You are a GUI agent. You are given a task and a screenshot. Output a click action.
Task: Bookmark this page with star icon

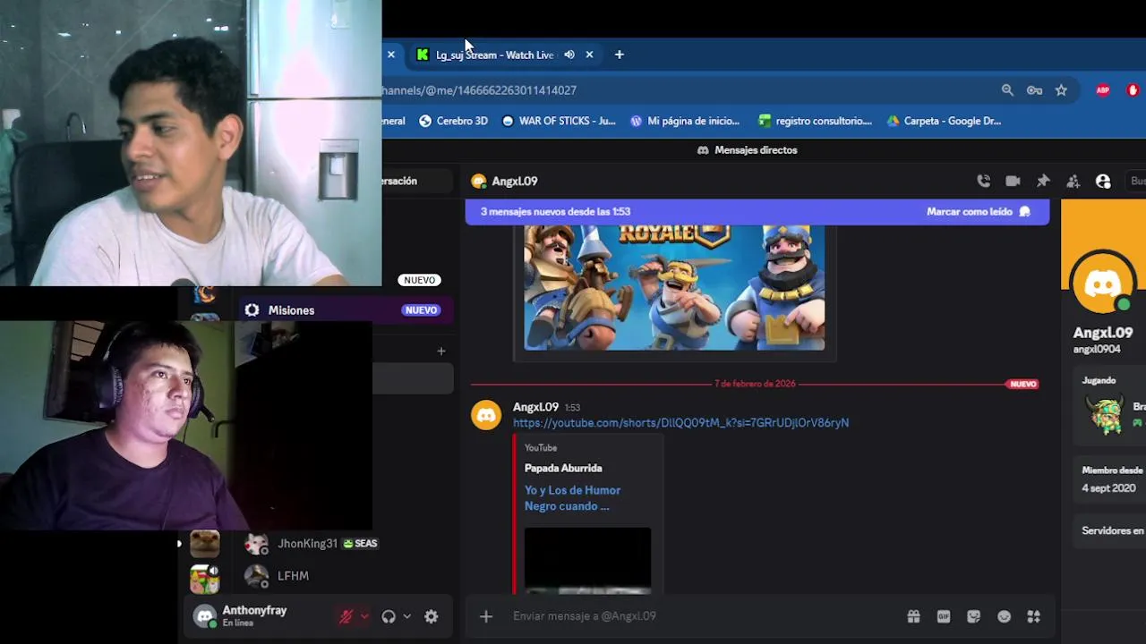coord(1061,90)
